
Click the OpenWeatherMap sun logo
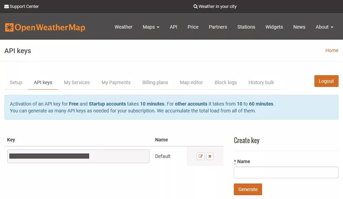click(x=9, y=27)
